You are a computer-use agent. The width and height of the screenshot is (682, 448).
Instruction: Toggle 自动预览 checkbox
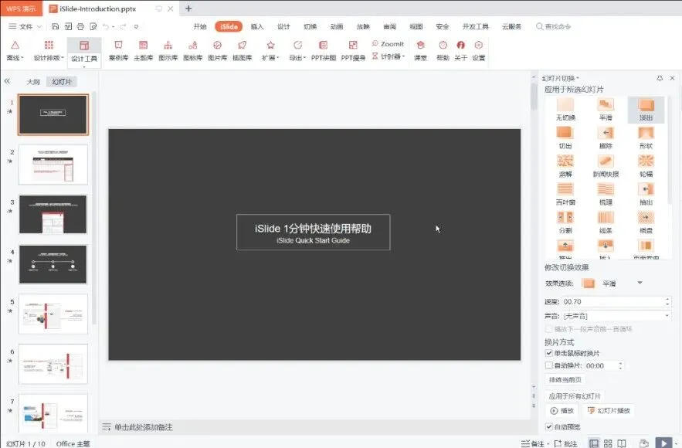click(x=549, y=426)
